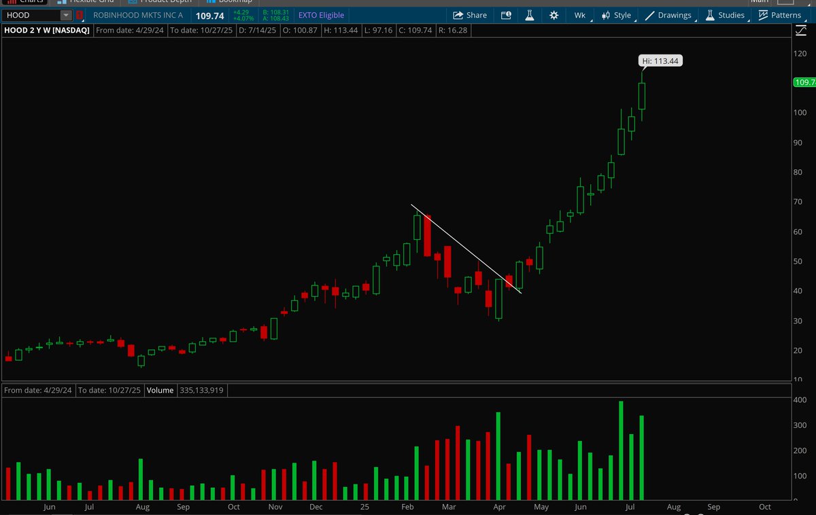Click the Volume study label
Screen dimensions: 816x515
point(160,391)
